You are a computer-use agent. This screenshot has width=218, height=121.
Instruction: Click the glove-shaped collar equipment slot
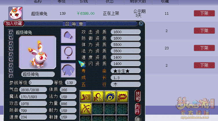click(x=68, y=36)
